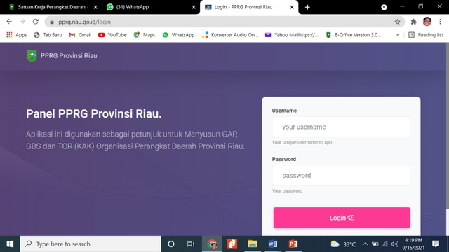Click the browser back arrow
The width and height of the screenshot is (449, 252).
9,22
